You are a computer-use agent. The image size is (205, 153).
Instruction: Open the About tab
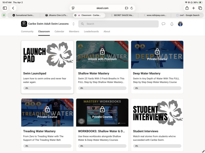pos(107,31)
